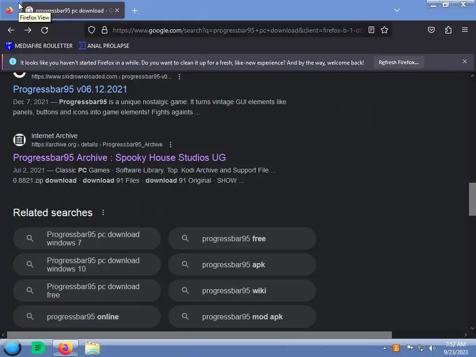Click scroll down arrow of page
This screenshot has width=476, height=357.
(x=472, y=328)
